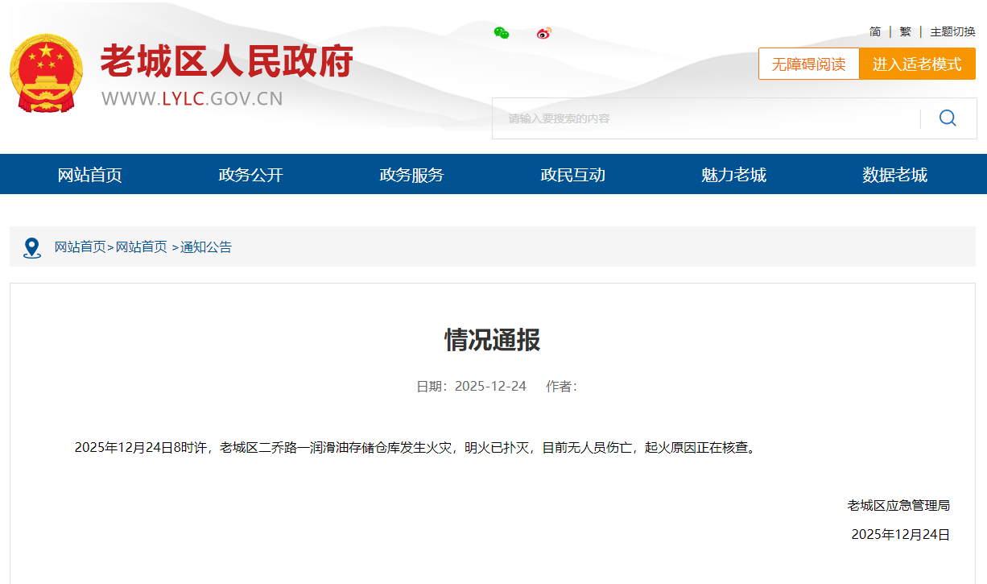Click the 情况通报 article heading
This screenshot has height=584, width=987.
click(x=492, y=340)
